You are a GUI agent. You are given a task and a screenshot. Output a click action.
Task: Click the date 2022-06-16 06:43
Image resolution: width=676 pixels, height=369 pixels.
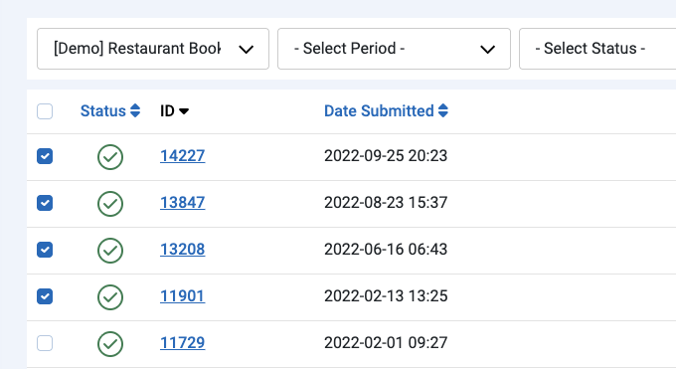(x=386, y=249)
